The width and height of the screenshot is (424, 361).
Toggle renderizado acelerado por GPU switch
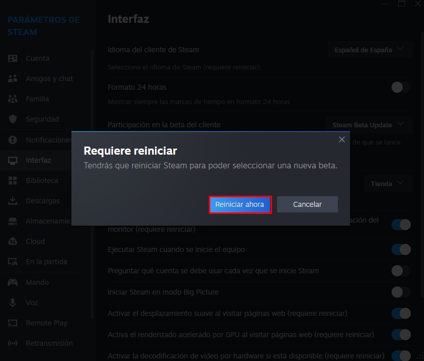tap(401, 335)
